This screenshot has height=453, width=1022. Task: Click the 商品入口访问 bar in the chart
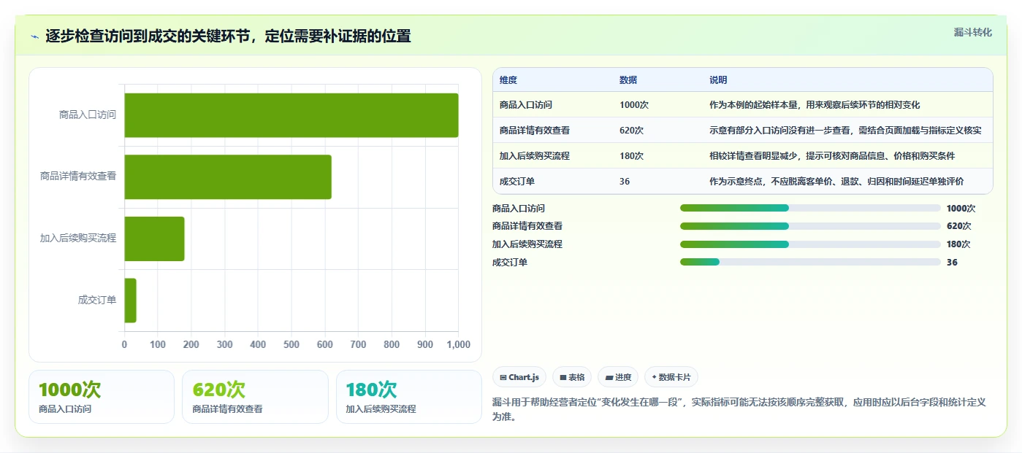point(291,115)
